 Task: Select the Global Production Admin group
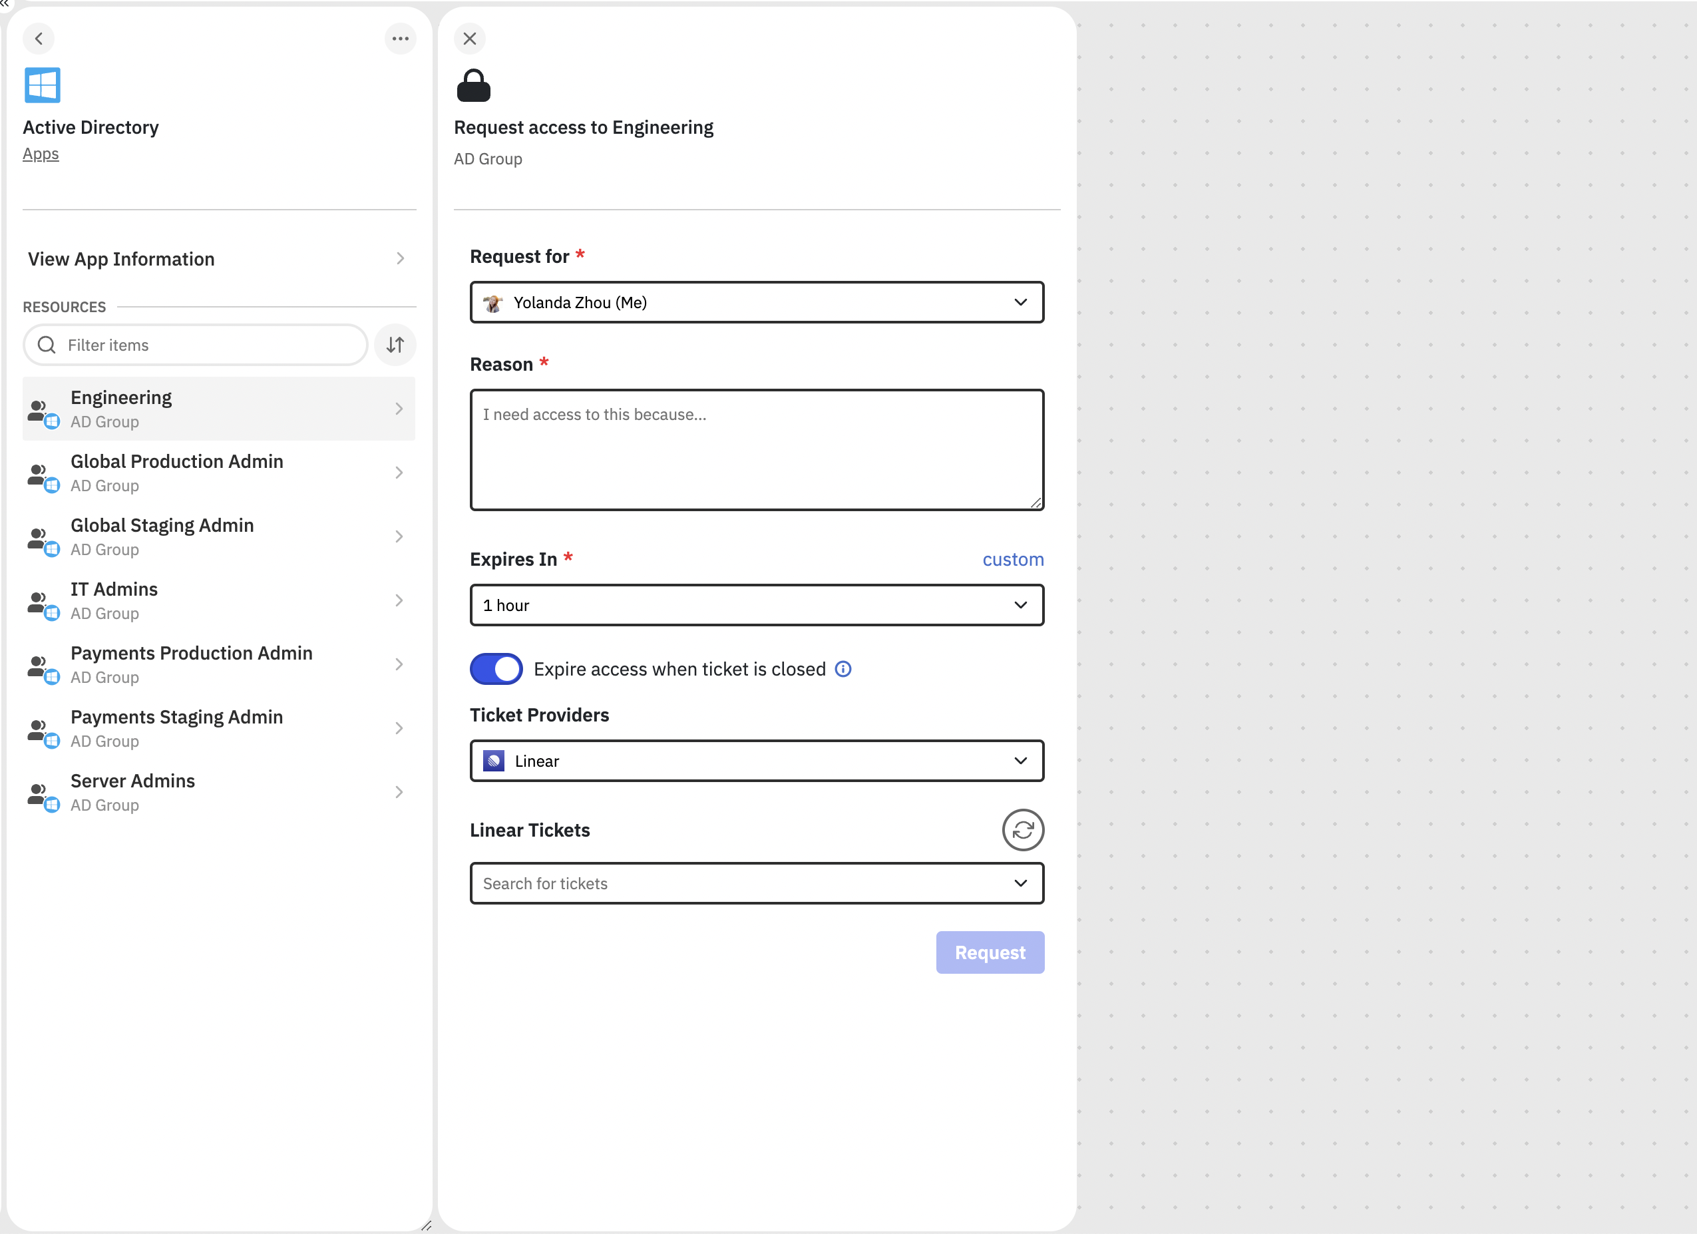pyautogui.click(x=218, y=472)
